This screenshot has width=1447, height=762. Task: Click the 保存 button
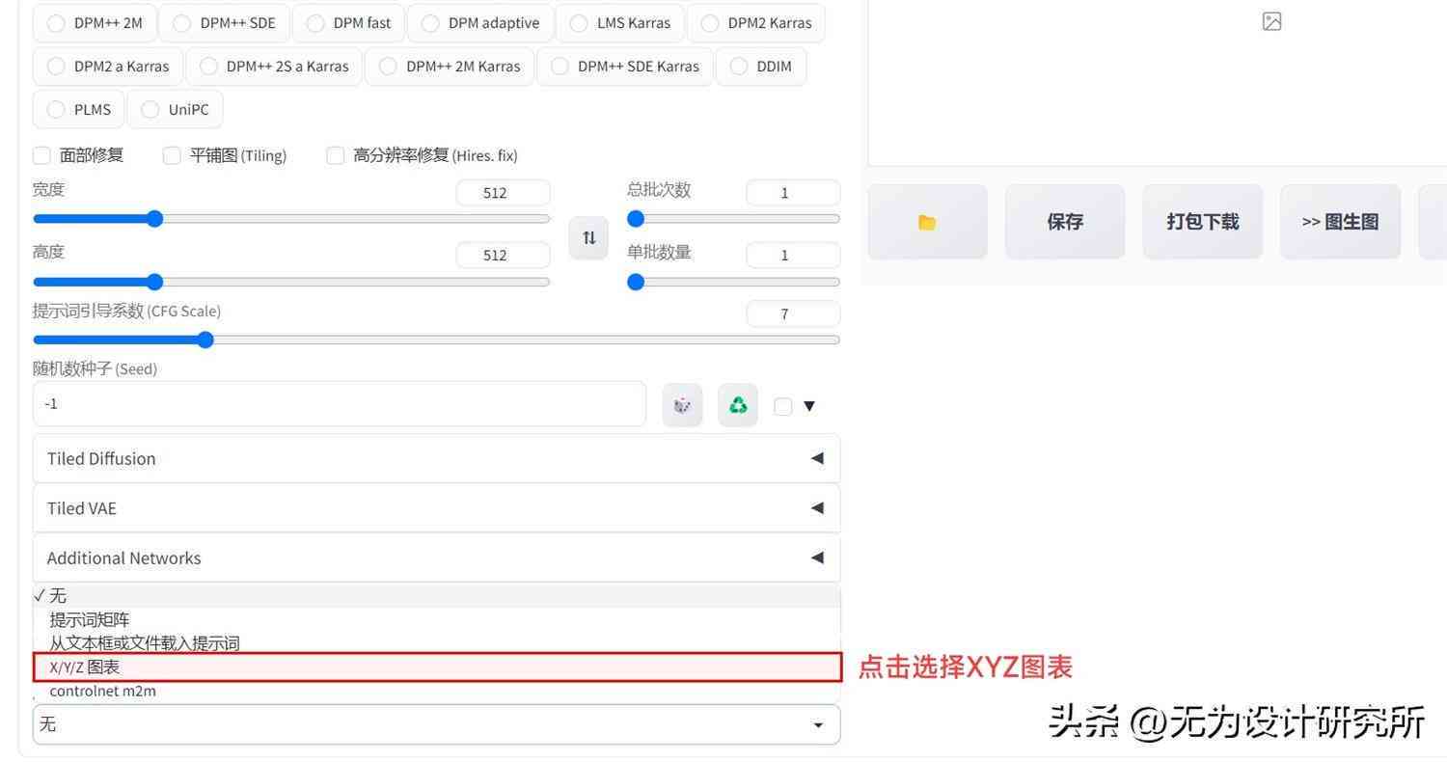point(1065,222)
